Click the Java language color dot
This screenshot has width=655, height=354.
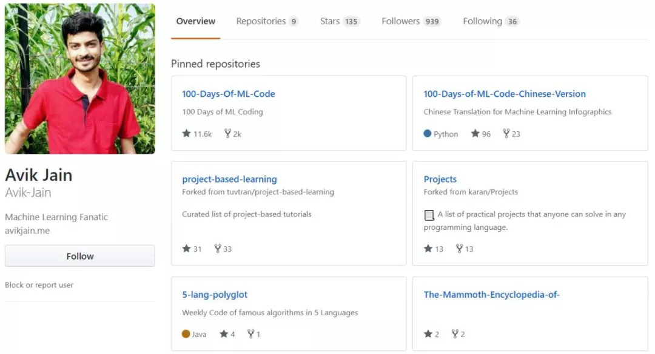186,333
